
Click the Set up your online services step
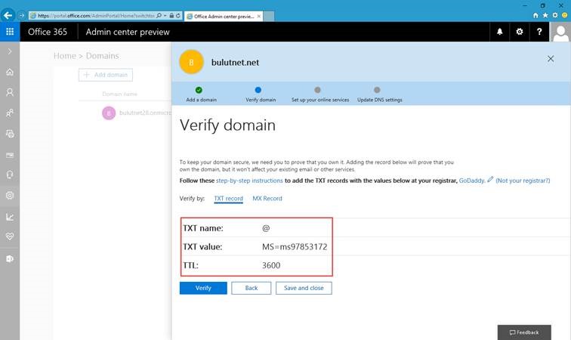coord(320,94)
